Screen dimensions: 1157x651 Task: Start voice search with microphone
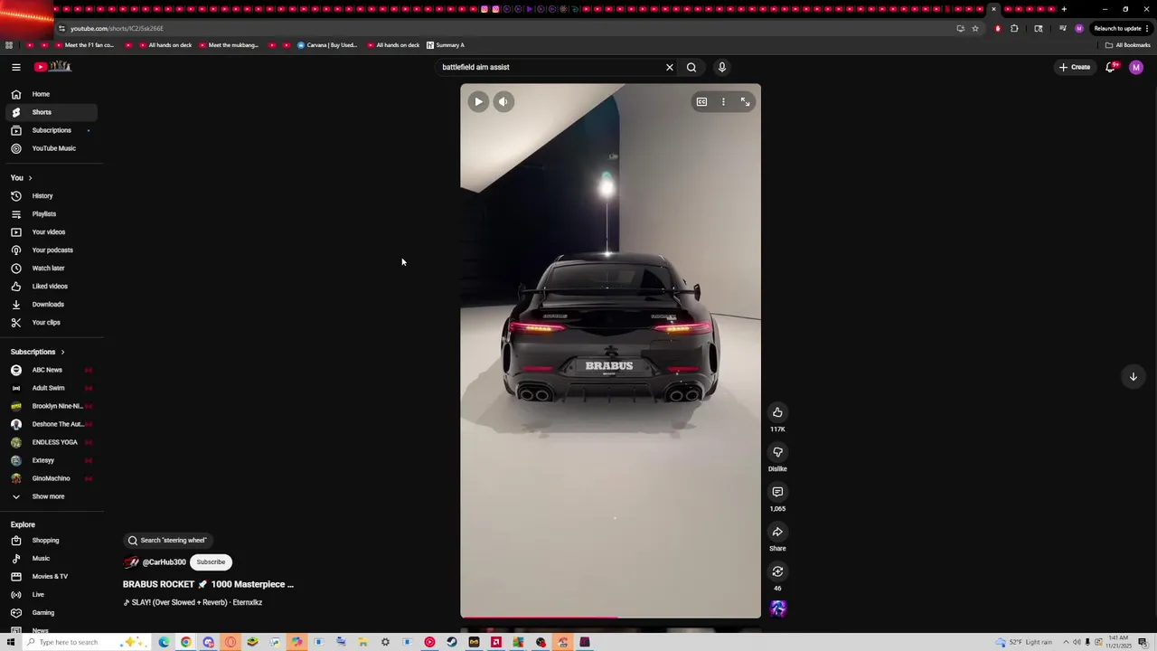pyautogui.click(x=721, y=67)
